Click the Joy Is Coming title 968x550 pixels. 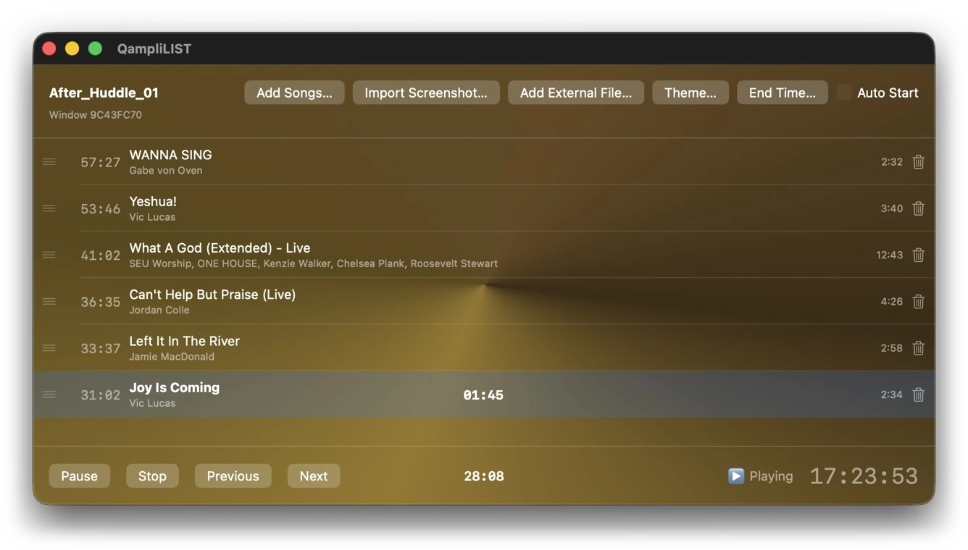(175, 388)
